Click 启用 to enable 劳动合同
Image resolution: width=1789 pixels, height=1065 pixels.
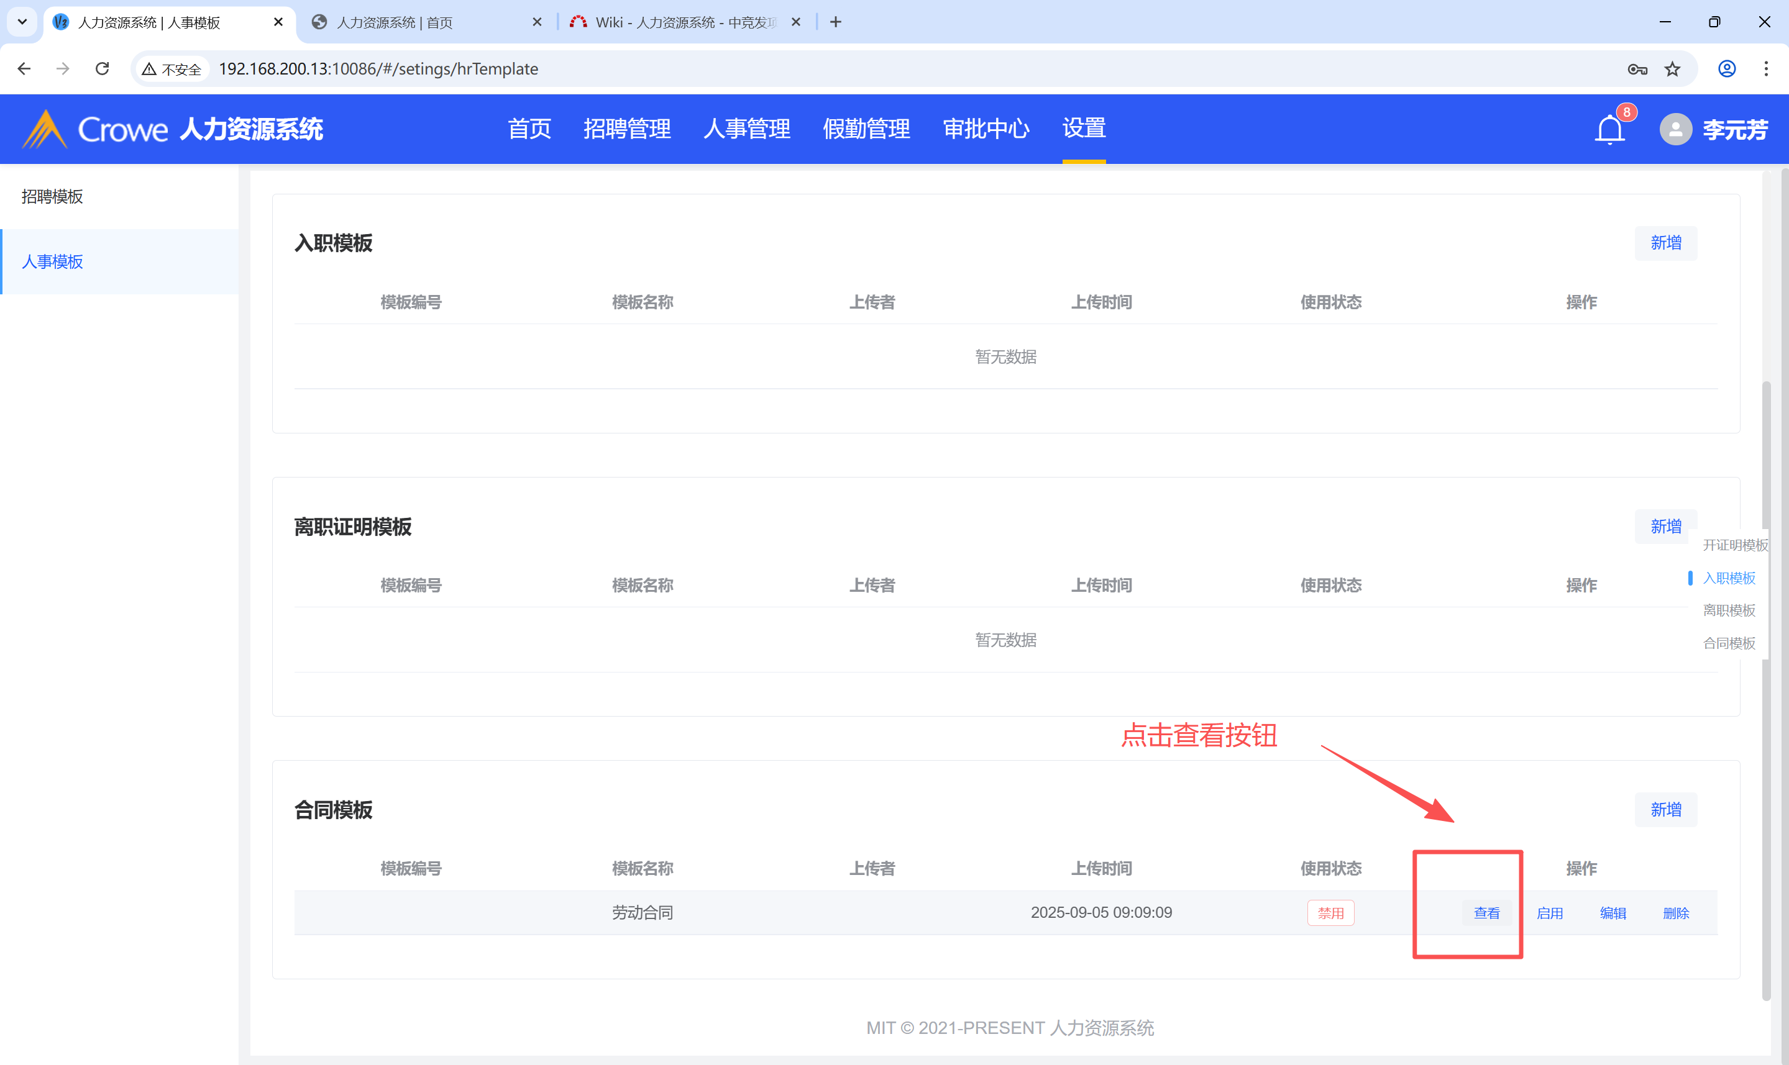coord(1549,913)
